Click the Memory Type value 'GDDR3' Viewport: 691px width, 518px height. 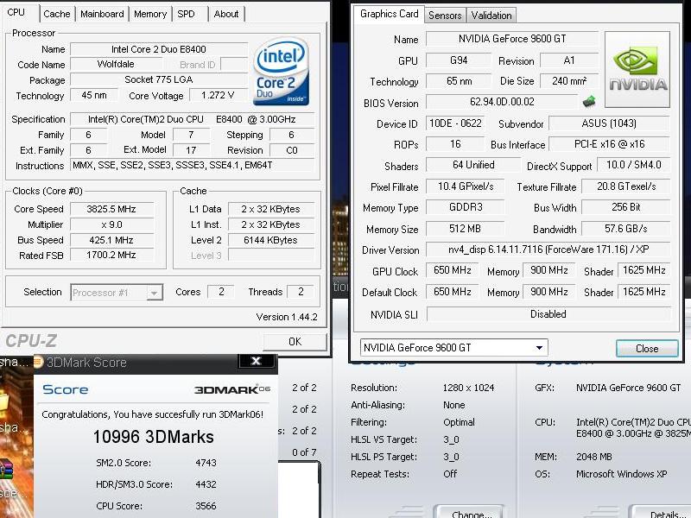pos(466,207)
